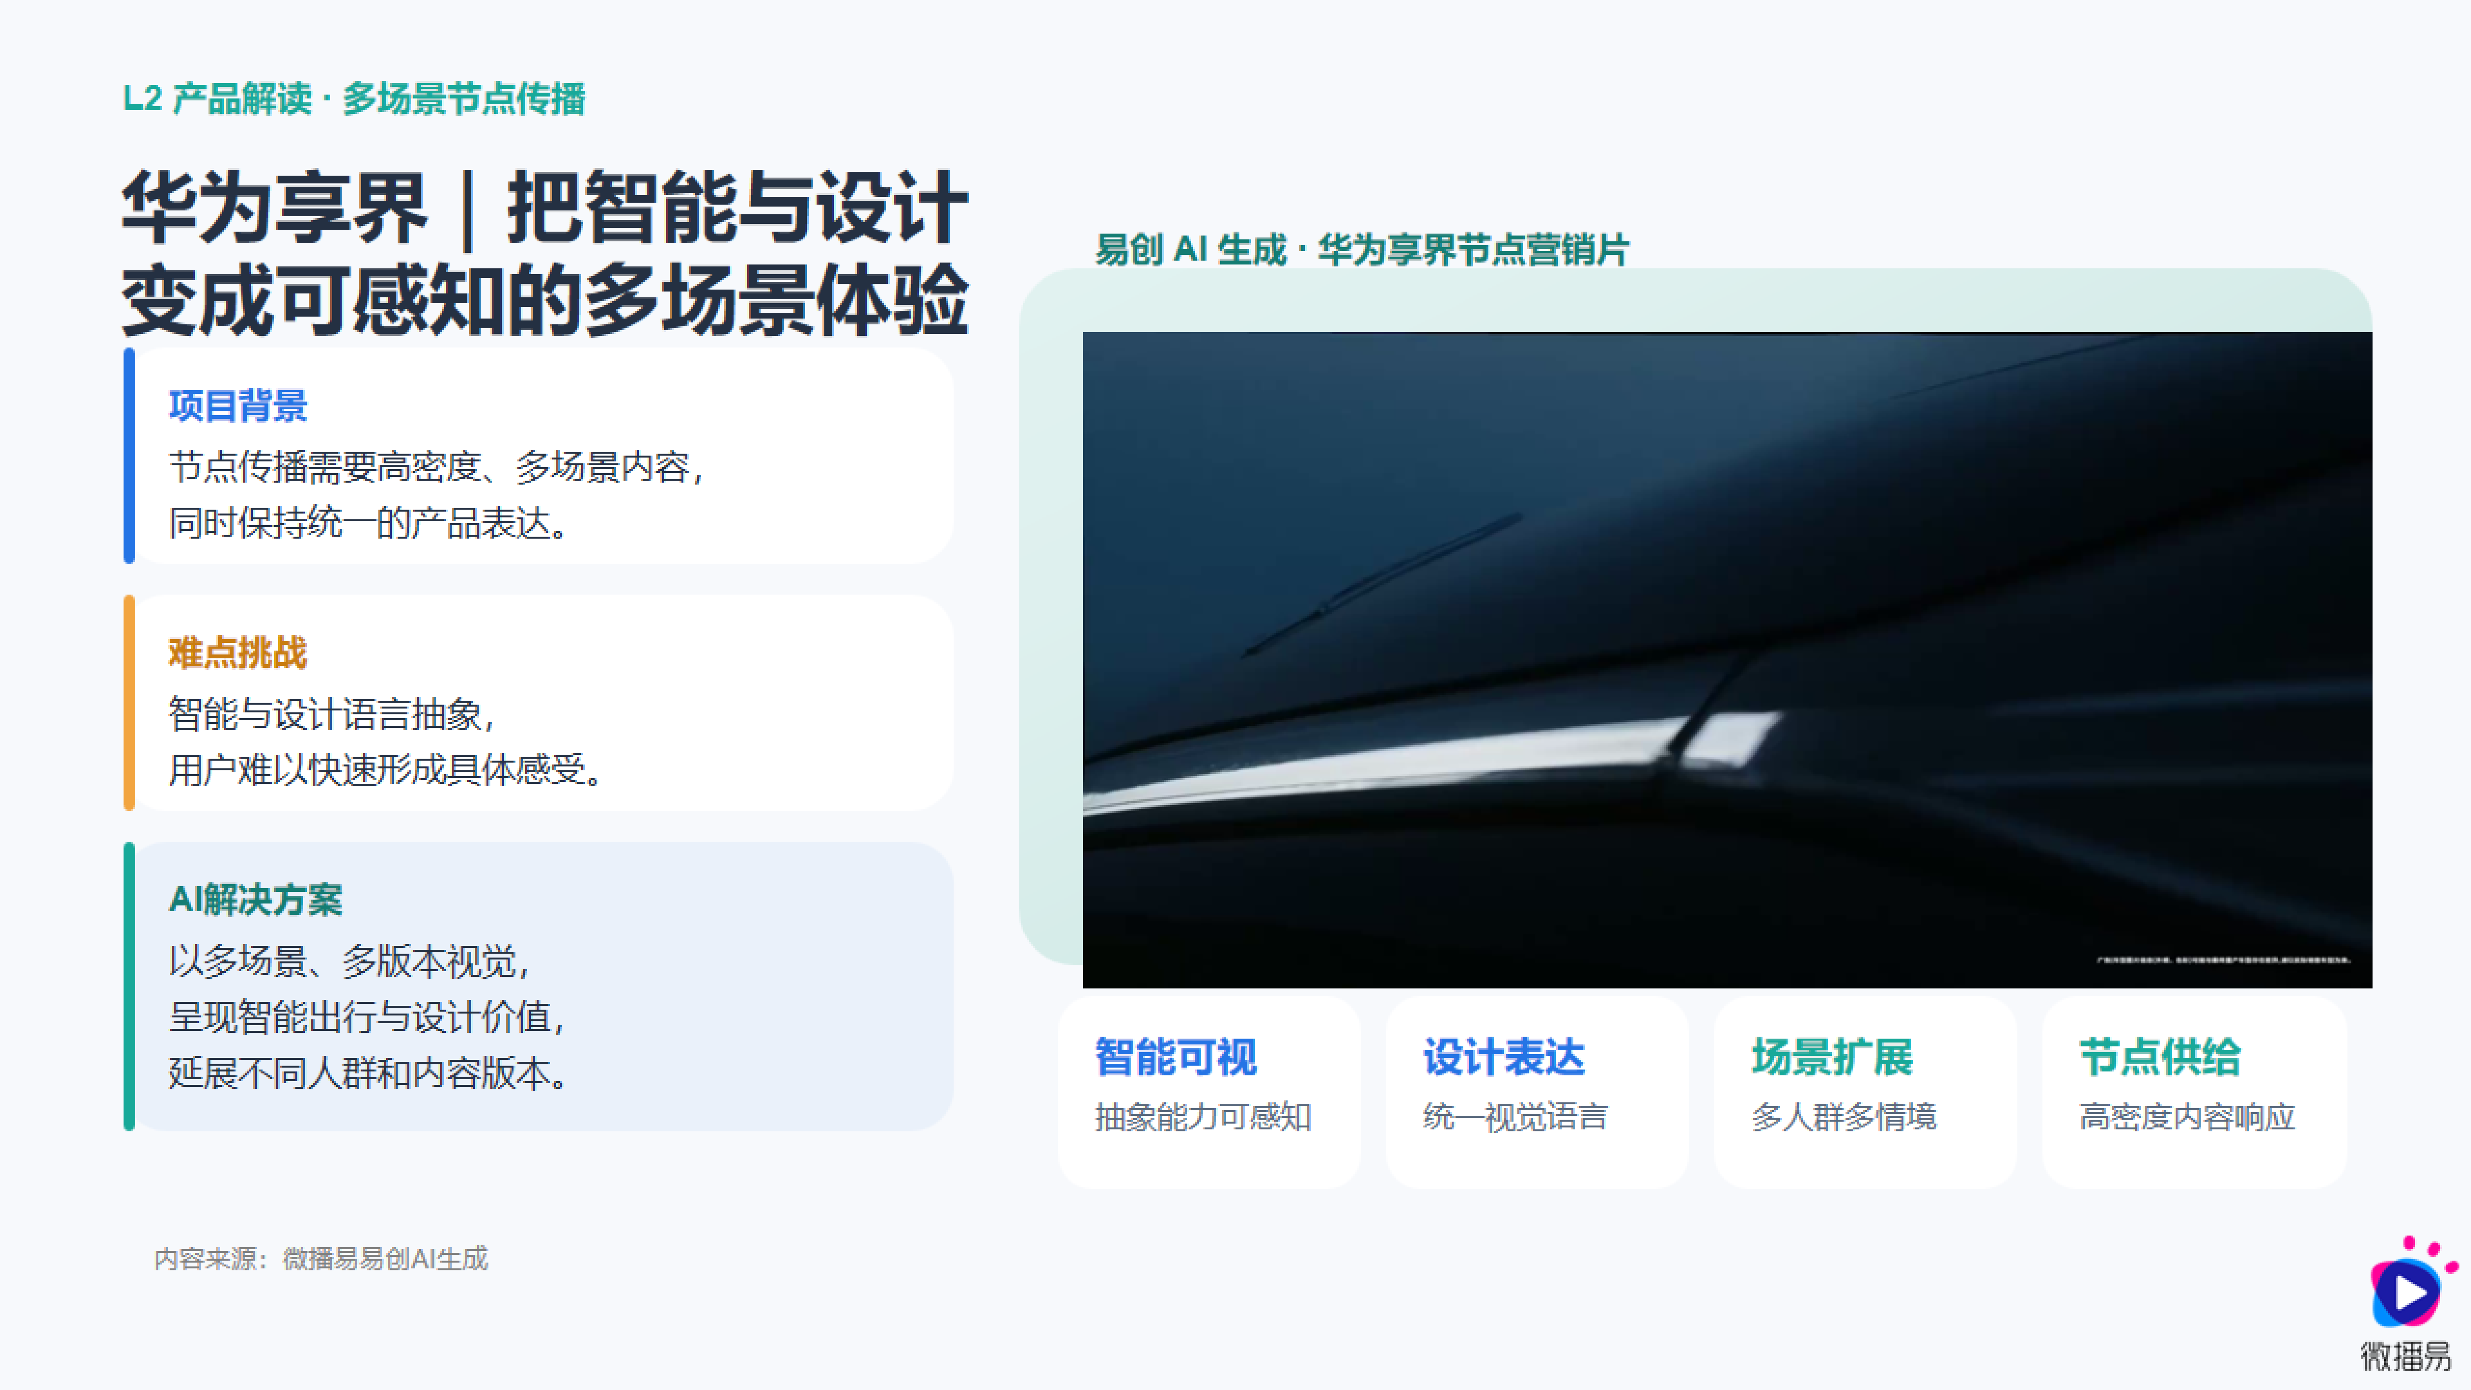Click the line "延展不同人群和内容版本。"

pos(369,1072)
